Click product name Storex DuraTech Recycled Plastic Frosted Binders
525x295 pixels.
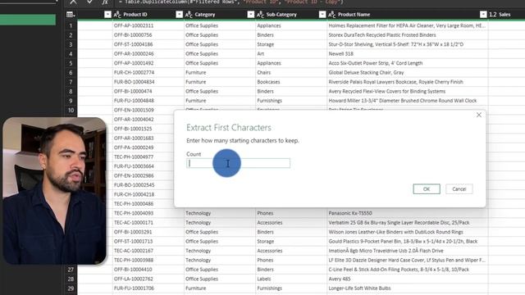tap(382, 35)
